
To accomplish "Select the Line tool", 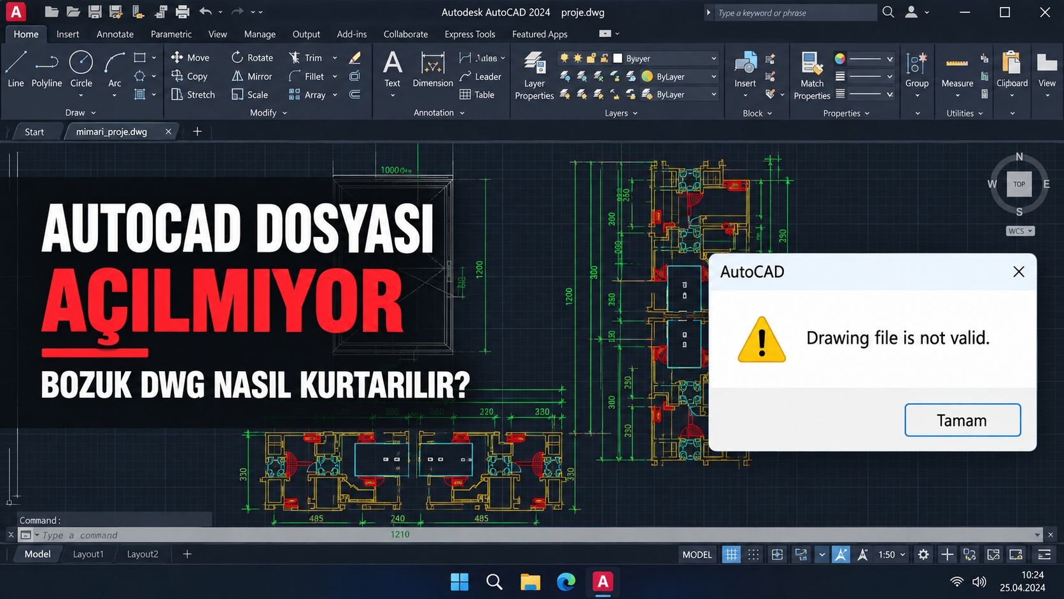I will (x=16, y=69).
